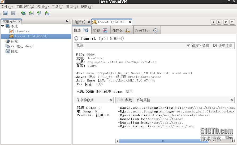Select the 快照 tree node
This screenshot has width=237, height=145.
[14, 51]
